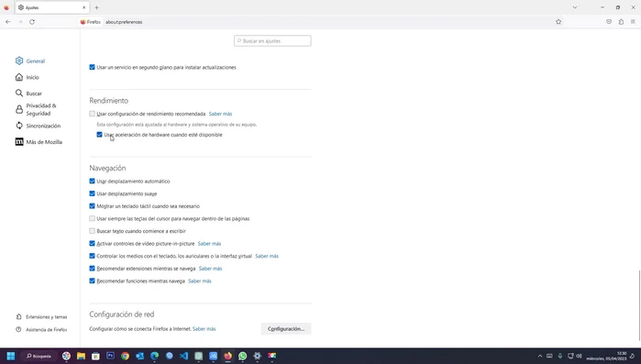
Task: Open Microsoft Edge from the taskbar
Action: tap(155, 356)
